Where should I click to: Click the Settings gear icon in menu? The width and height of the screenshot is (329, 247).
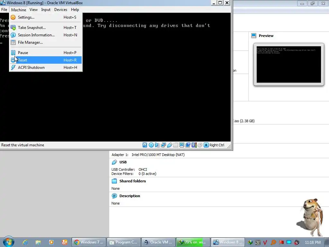click(x=13, y=17)
